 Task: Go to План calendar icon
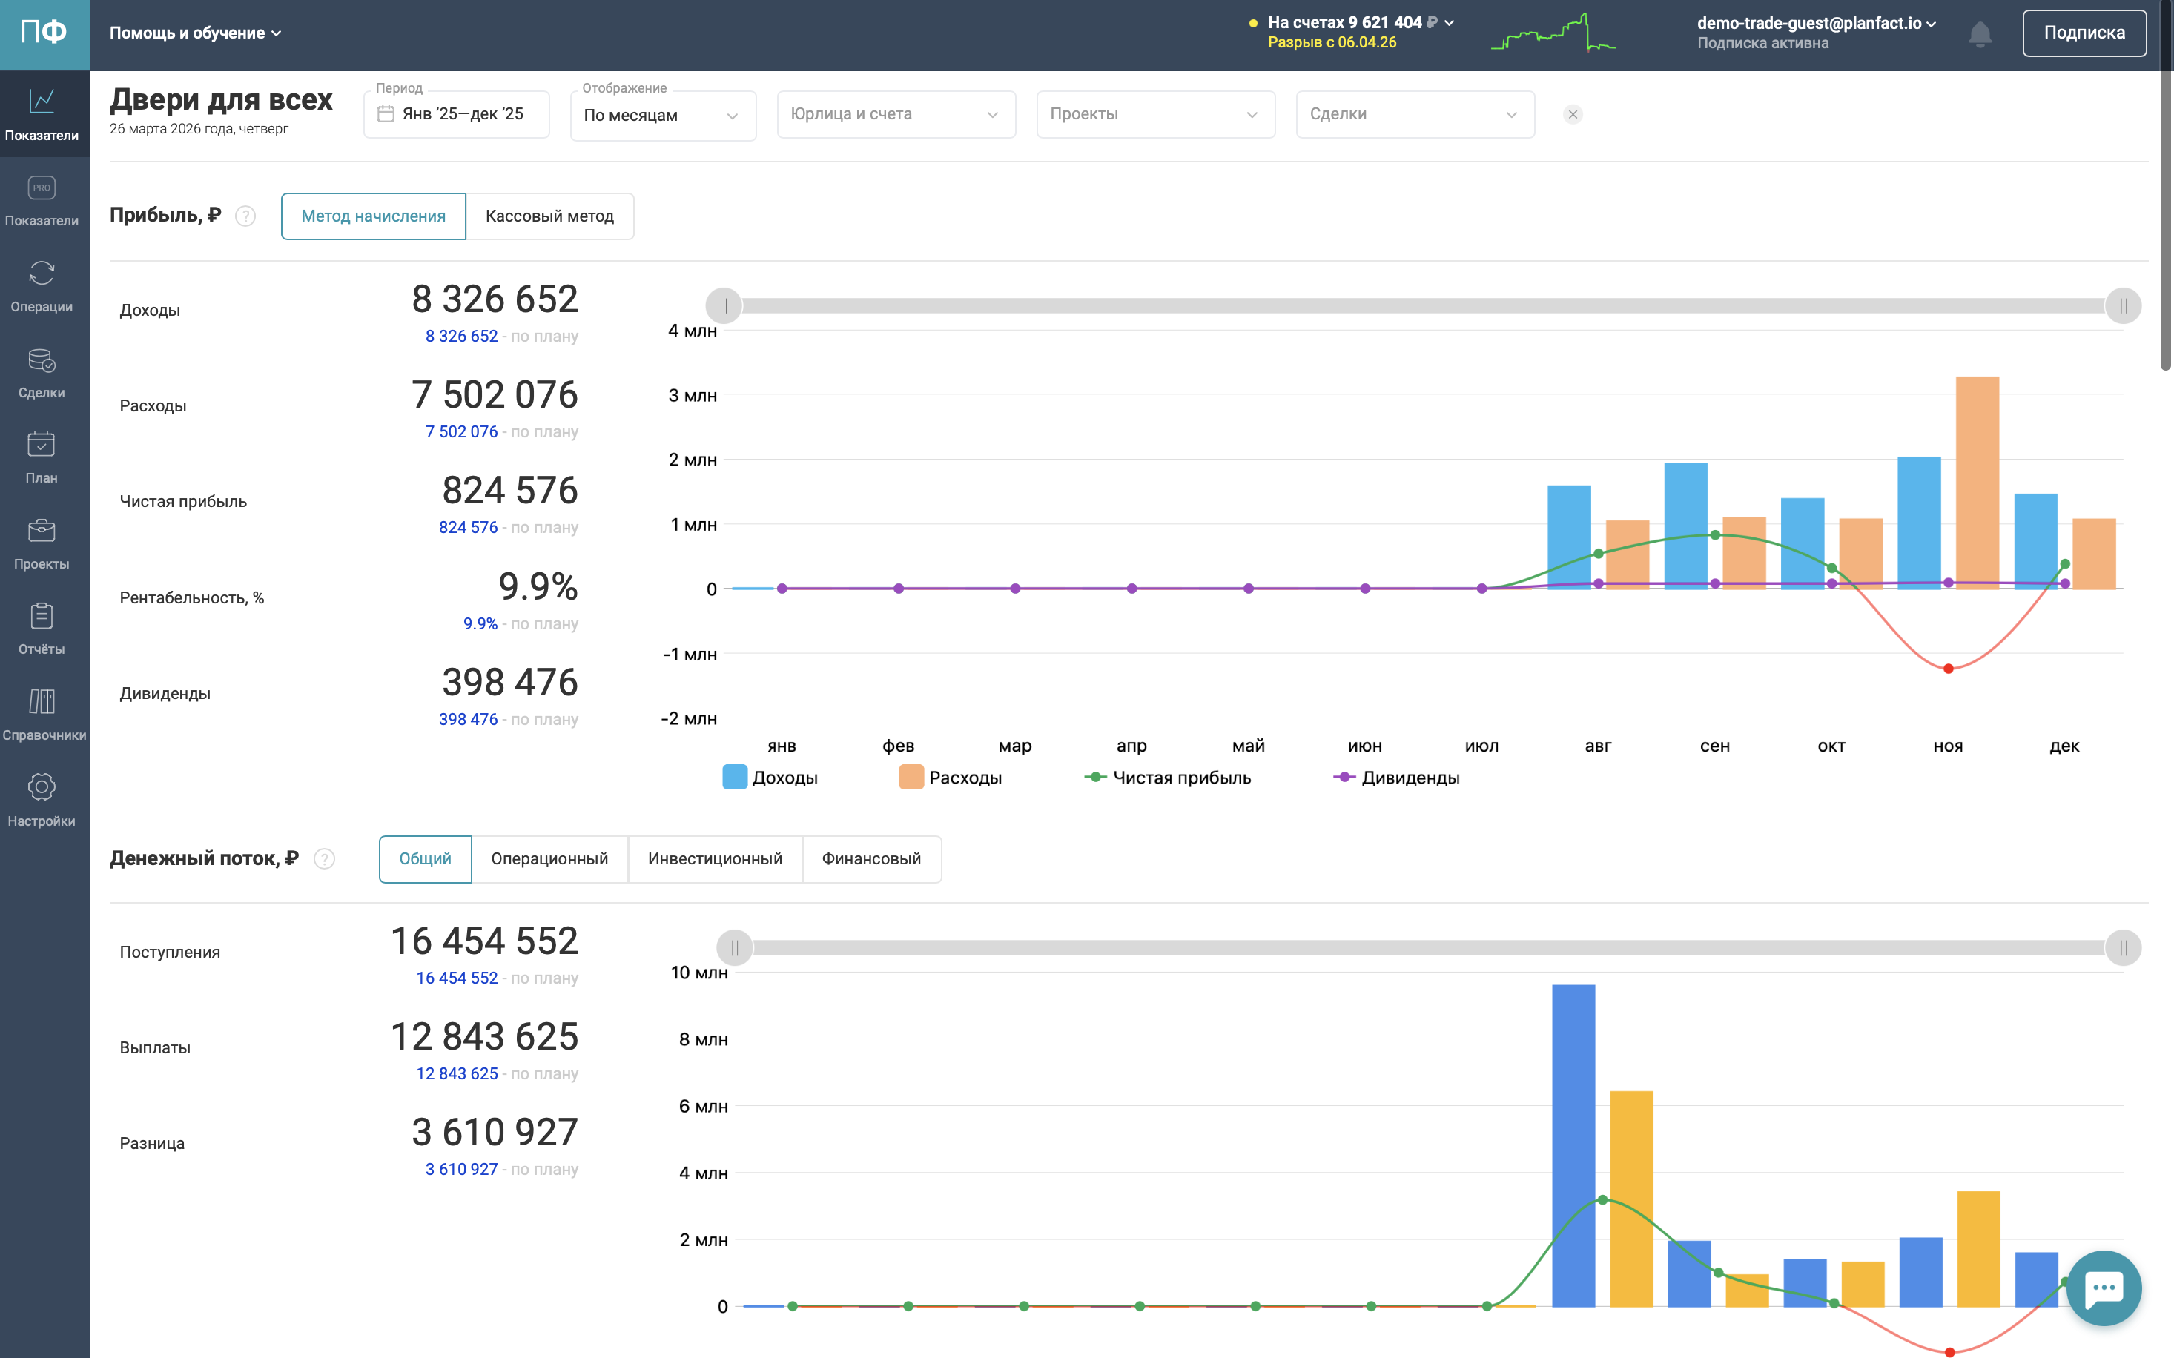42,457
